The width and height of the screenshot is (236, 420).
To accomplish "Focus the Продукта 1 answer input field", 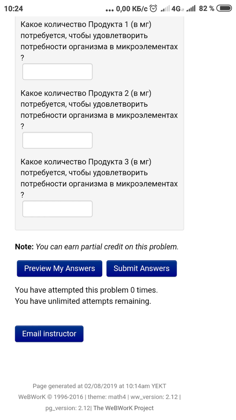I will point(57,72).
